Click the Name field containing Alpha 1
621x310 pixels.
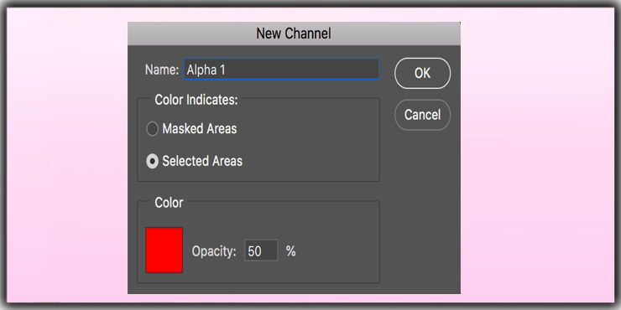(x=281, y=69)
